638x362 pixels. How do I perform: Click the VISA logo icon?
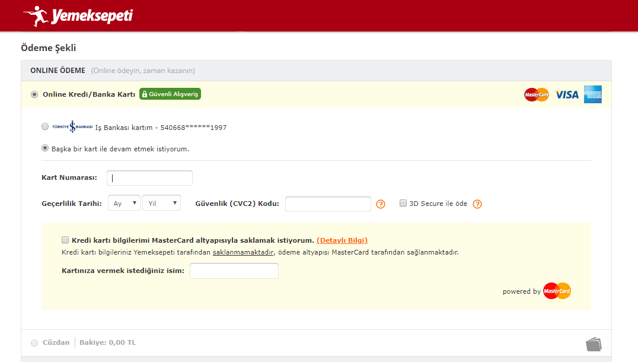tap(567, 95)
